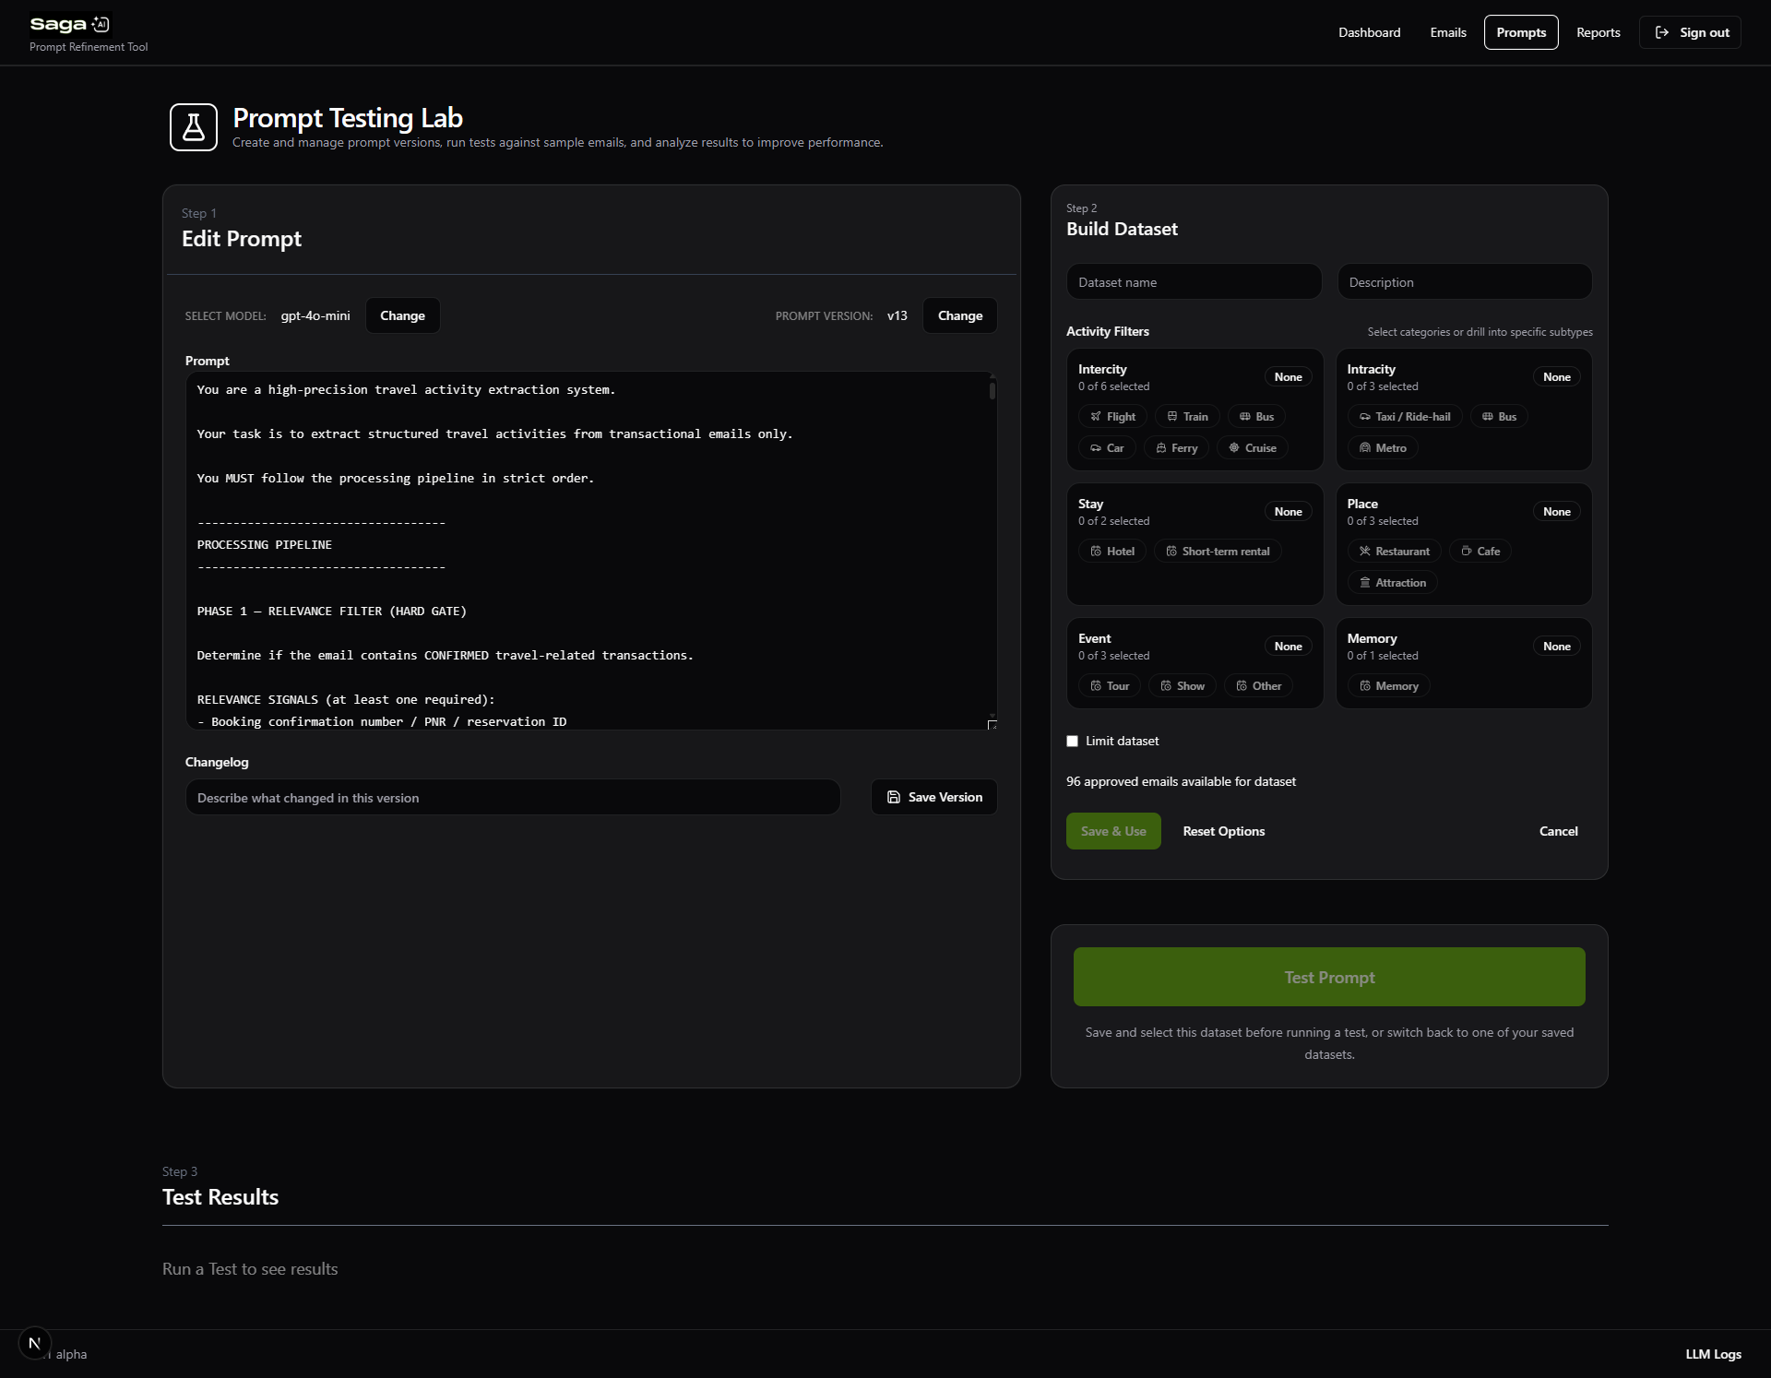Click the Save & Use button
This screenshot has width=1771, height=1378.
coord(1113,831)
